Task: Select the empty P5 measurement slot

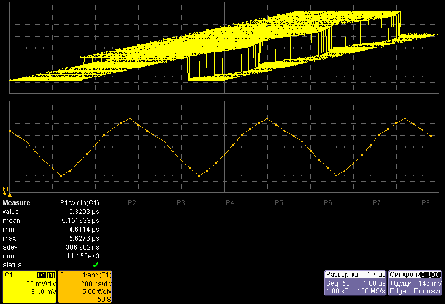Action: 284,203
